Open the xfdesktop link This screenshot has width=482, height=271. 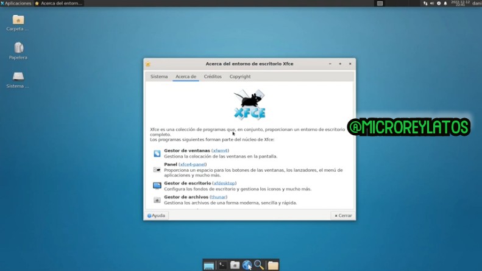[224, 183]
